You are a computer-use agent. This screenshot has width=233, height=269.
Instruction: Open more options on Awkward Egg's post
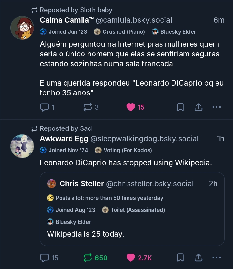[216, 258]
